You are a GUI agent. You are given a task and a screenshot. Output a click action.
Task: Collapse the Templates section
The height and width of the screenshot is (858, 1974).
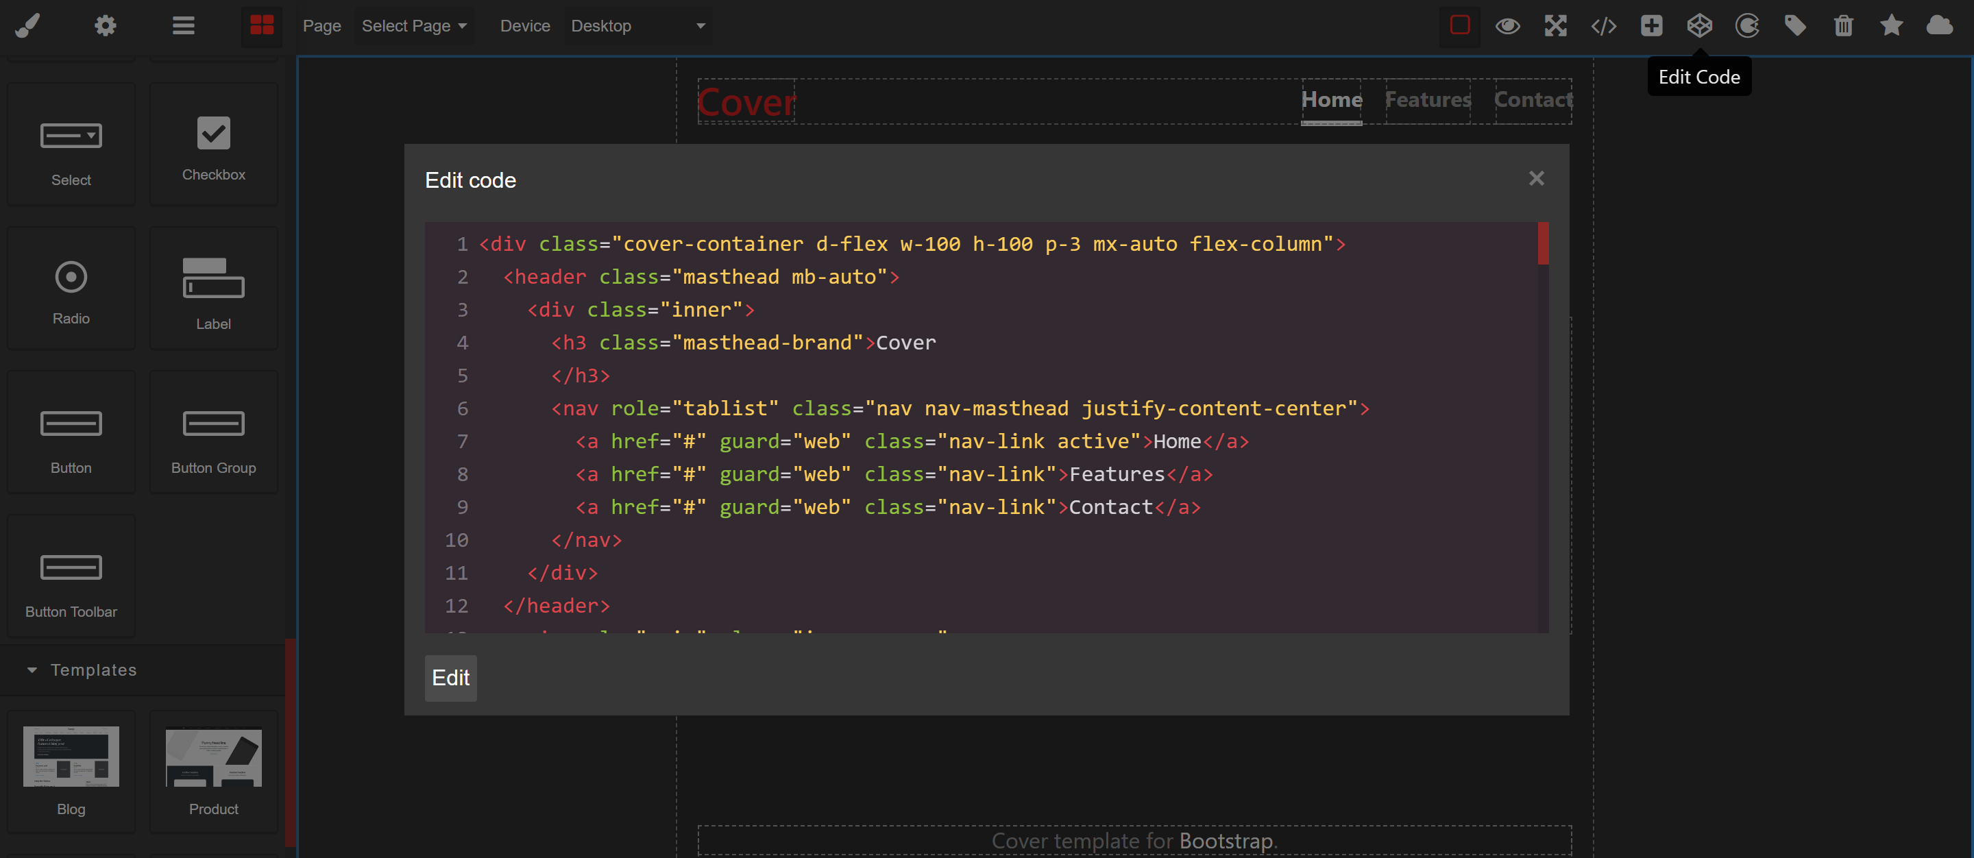tap(92, 670)
